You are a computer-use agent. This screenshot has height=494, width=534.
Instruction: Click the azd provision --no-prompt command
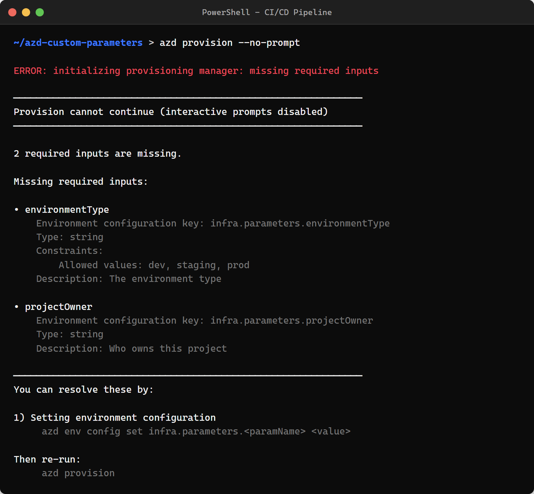[x=230, y=42]
